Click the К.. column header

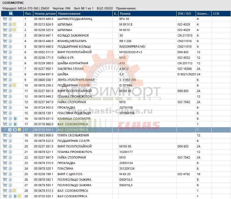pyautogui.click(x=115, y=14)
